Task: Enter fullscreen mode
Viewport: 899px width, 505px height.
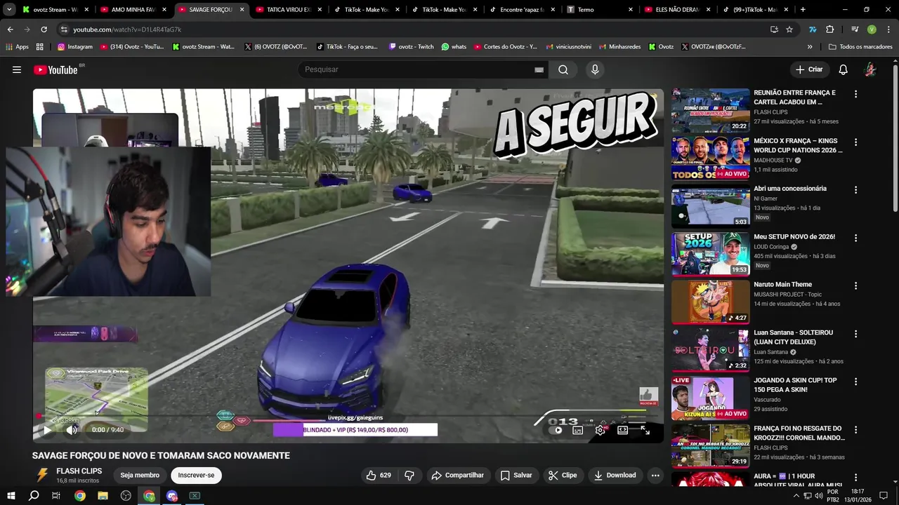Action: click(645, 430)
